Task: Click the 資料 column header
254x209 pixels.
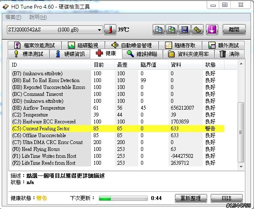Action: (x=186, y=65)
